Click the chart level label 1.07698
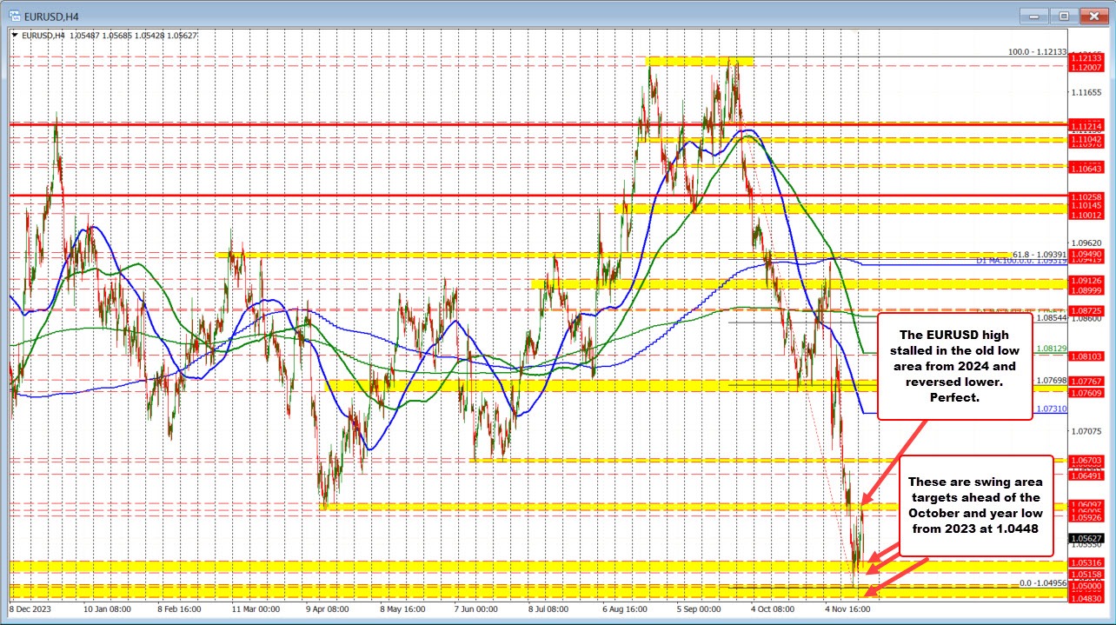Screen dimensions: 1116x625 click(1052, 381)
